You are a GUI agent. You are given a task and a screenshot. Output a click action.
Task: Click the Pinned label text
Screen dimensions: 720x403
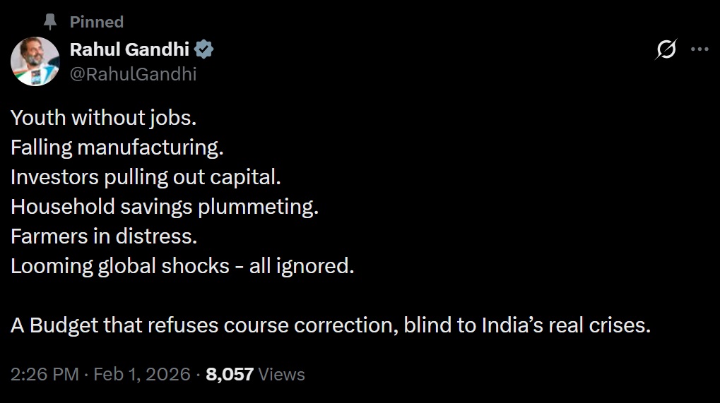tap(97, 22)
